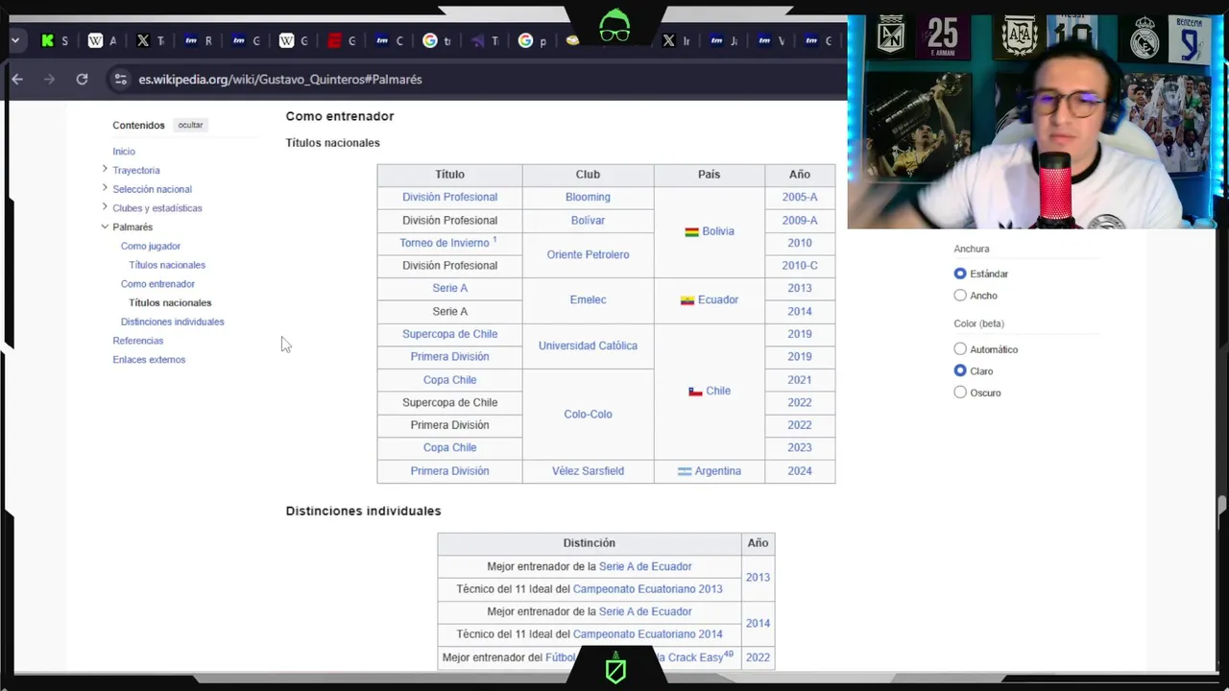The image size is (1229, 691).
Task: Expand Clubes y estadísticas chevron
Action: [105, 207]
